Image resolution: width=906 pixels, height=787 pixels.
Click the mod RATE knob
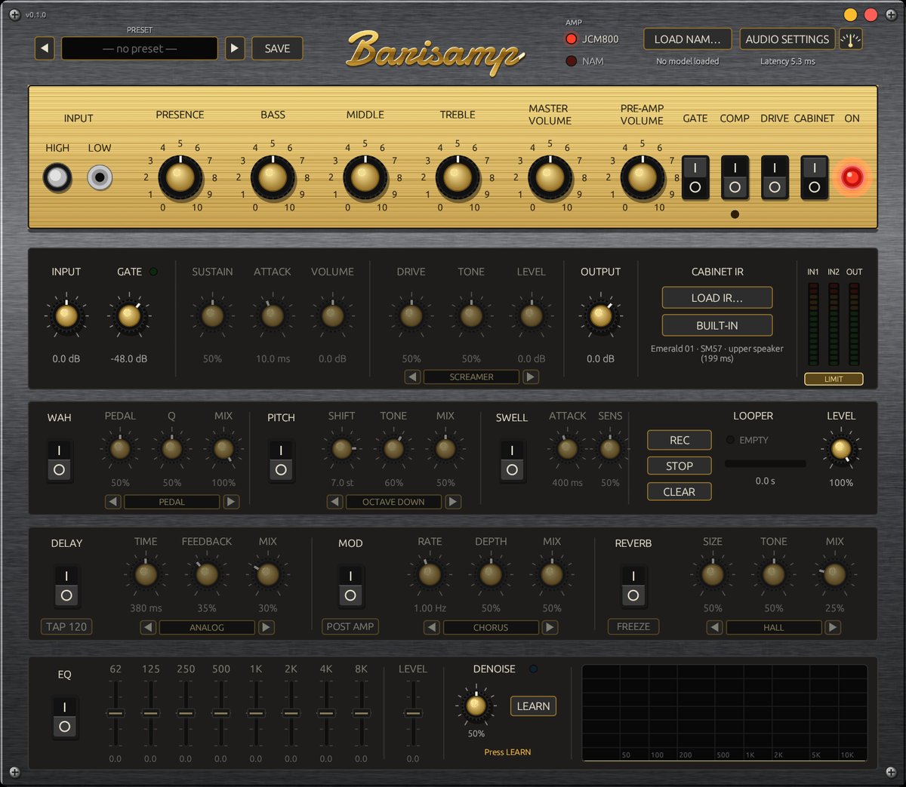click(430, 575)
